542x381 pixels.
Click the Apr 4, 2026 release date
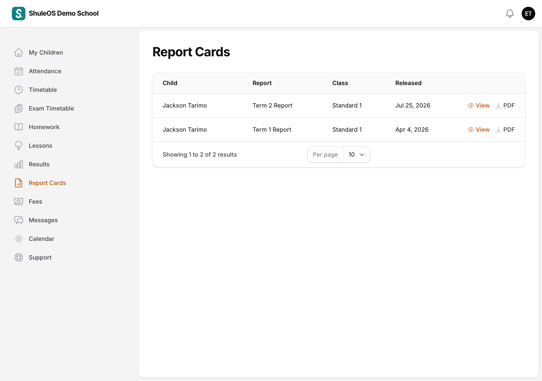point(412,130)
